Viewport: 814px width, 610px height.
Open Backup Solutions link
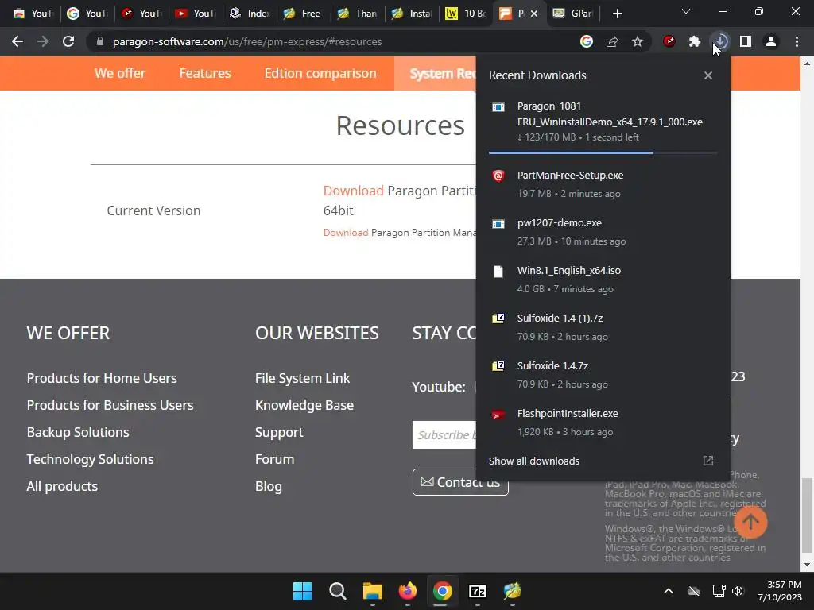[x=78, y=432]
